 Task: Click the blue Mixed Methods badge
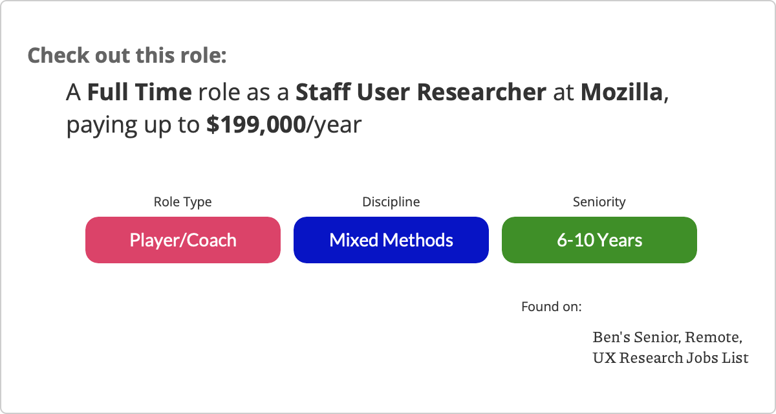coord(391,240)
